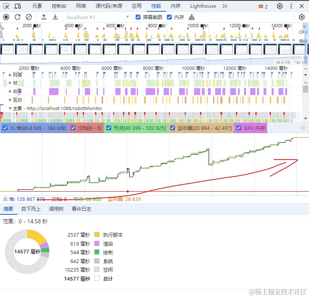This screenshot has width=309, height=298.
Task: Close the DevTools panel
Action: coord(302,6)
